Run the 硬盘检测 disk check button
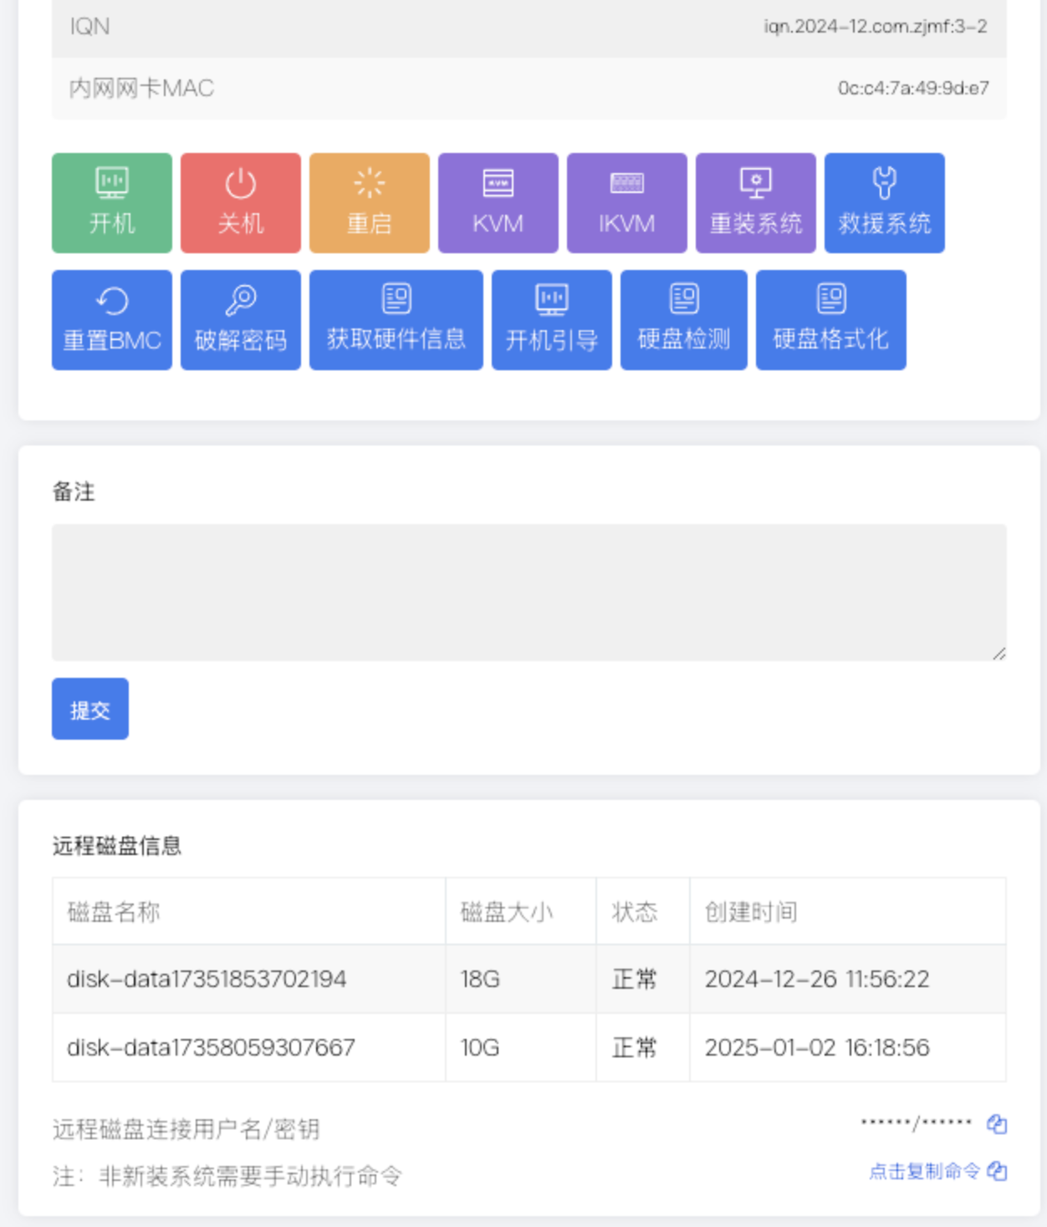Screen dimensions: 1047x1227 pos(684,320)
